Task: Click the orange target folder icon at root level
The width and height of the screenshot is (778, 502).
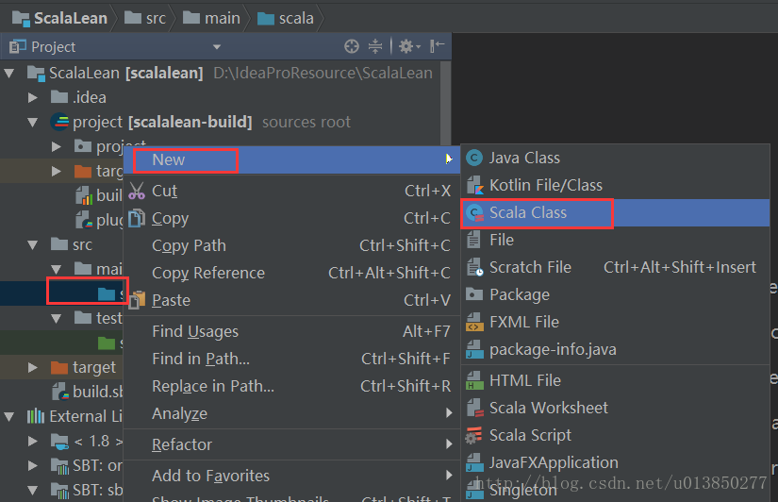Action: coord(59,367)
